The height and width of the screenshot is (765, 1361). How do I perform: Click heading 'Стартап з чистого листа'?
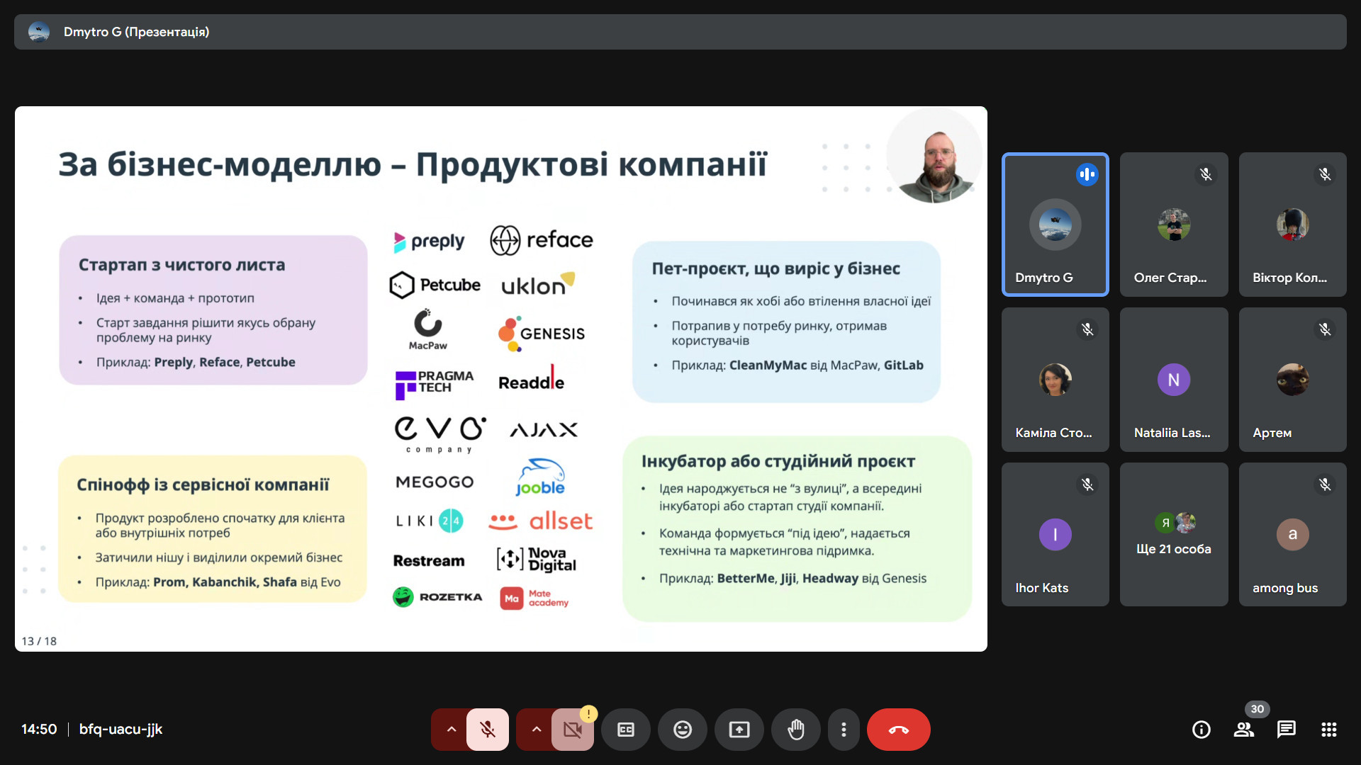181,265
